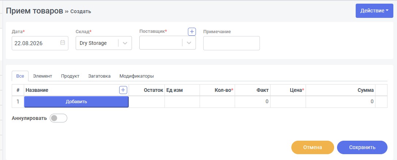This screenshot has height=160, width=397.
Task: Open the Поставщик dropdown list
Action: pyautogui.click(x=189, y=43)
